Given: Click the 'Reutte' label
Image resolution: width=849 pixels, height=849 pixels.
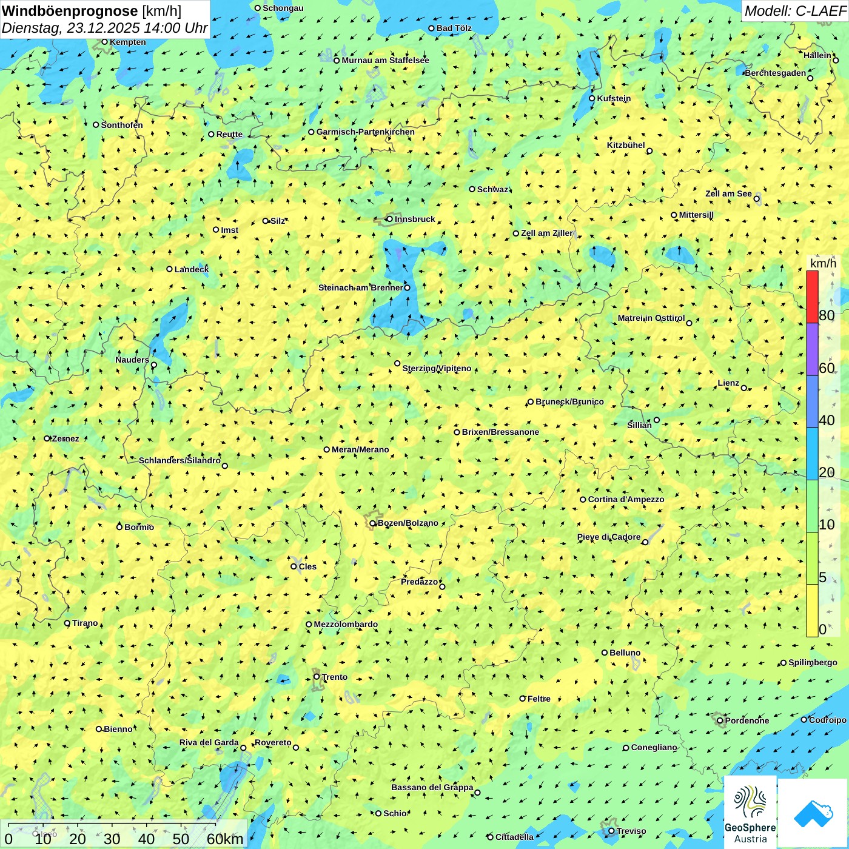Looking at the screenshot, I should 229,134.
